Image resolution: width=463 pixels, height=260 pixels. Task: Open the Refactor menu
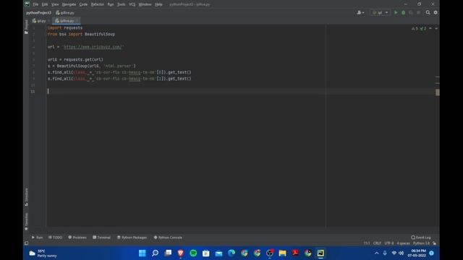[x=98, y=4]
